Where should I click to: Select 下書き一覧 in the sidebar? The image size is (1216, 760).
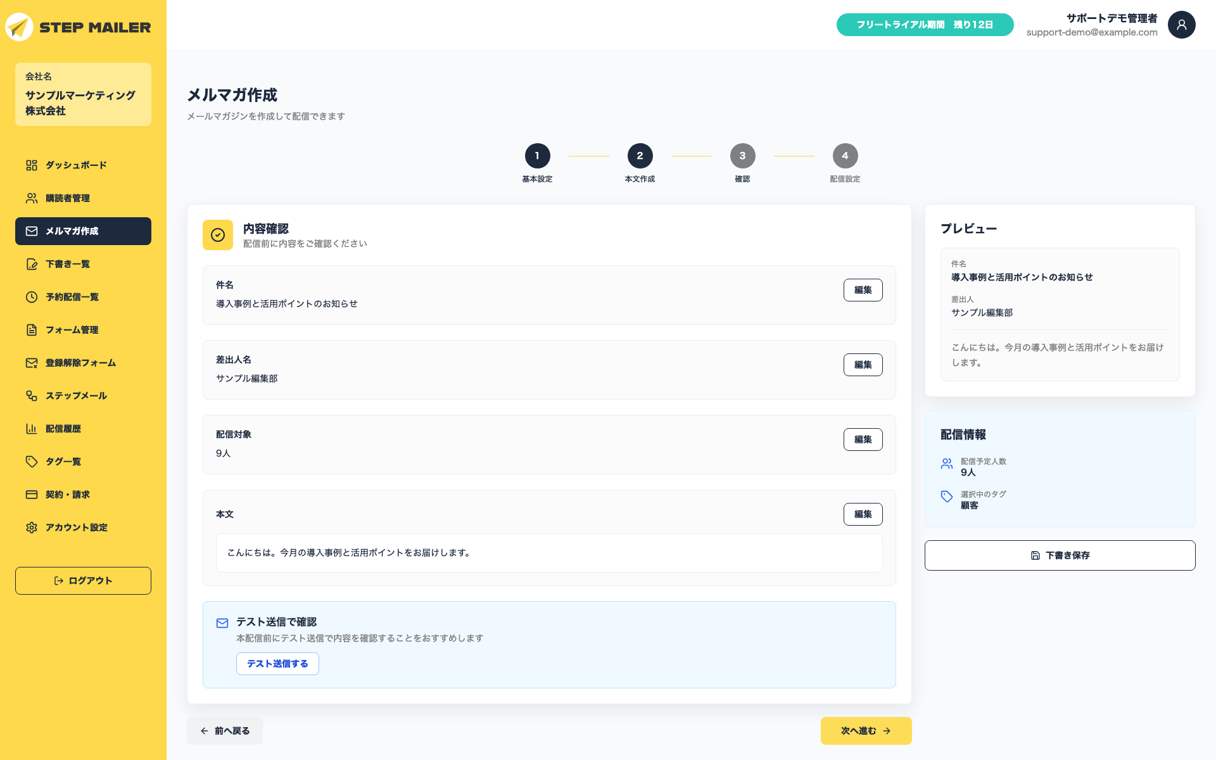click(x=83, y=264)
